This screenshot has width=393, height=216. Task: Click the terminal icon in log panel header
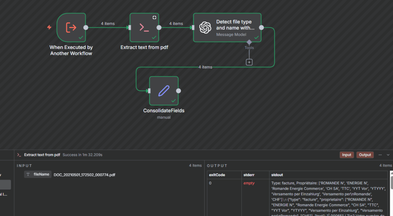(x=19, y=155)
